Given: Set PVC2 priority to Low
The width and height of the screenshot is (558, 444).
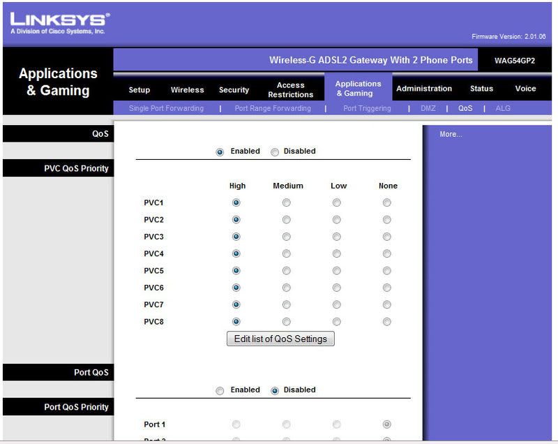Looking at the screenshot, I should pos(336,220).
